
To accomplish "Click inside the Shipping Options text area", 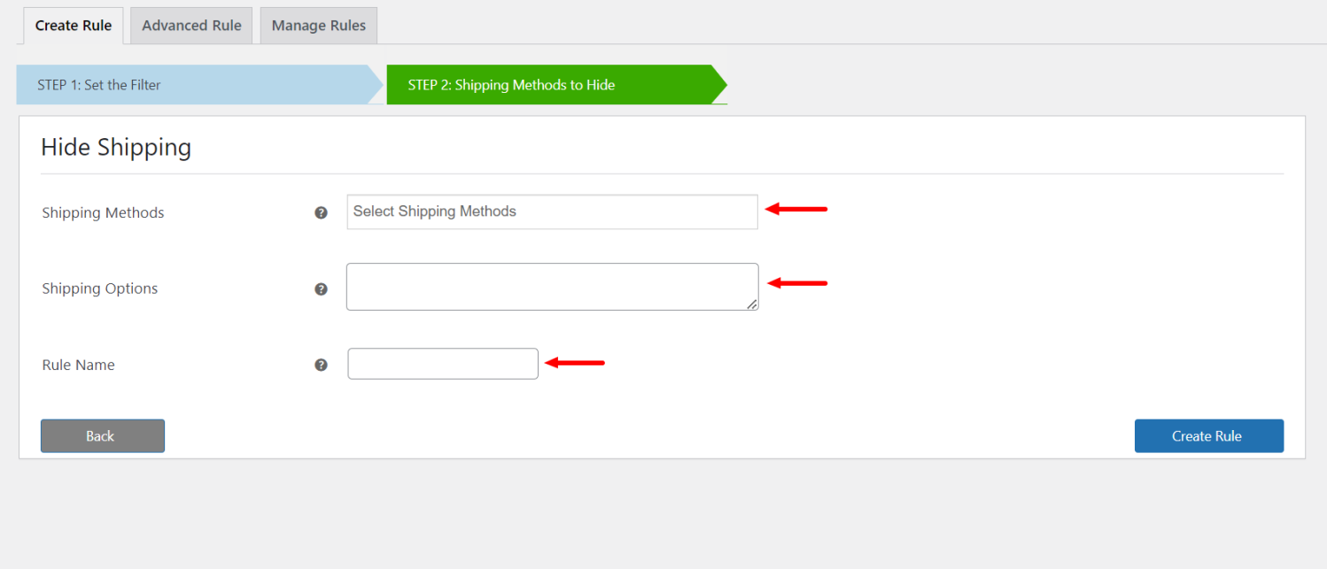I will [x=552, y=286].
